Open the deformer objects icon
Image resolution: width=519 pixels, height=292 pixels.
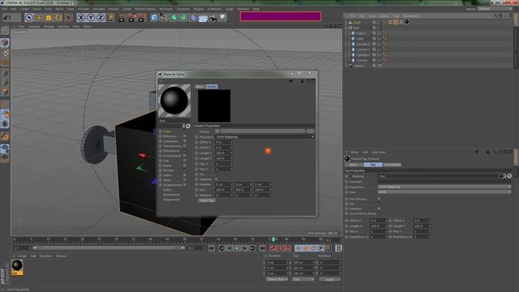click(x=193, y=18)
